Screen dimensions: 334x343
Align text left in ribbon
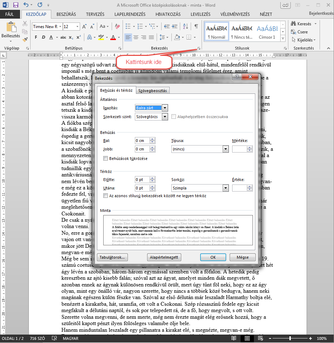(x=128, y=37)
